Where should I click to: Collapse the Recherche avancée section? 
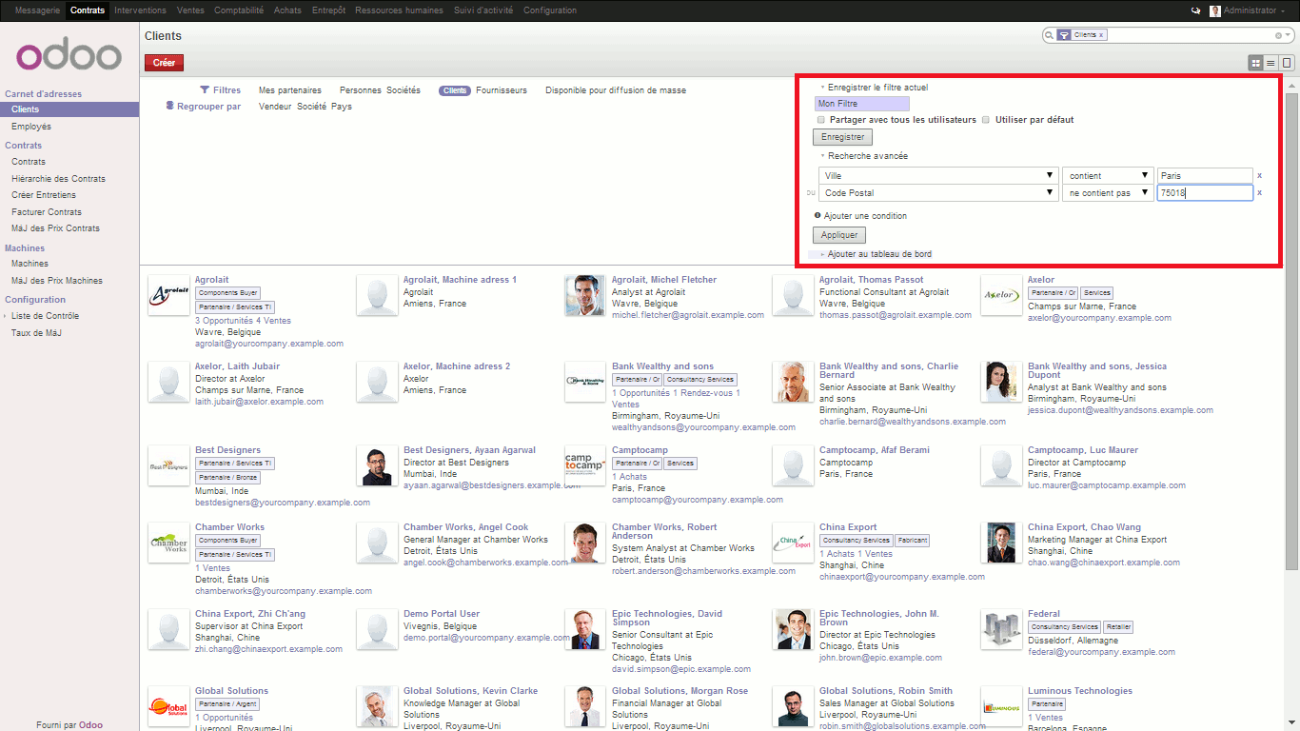coord(867,156)
